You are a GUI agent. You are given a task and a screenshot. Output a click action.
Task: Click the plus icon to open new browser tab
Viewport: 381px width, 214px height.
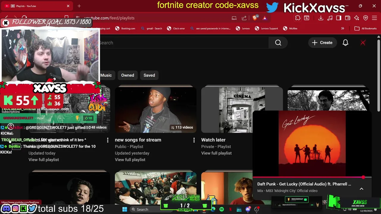pos(79,6)
